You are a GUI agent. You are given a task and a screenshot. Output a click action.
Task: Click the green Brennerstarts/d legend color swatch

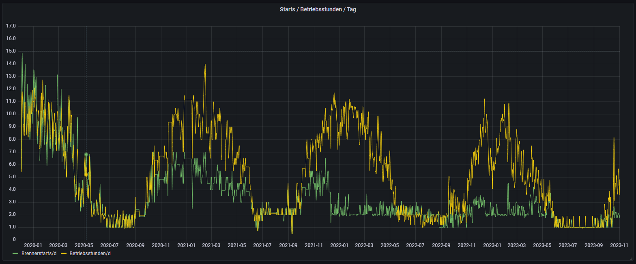(x=16, y=254)
